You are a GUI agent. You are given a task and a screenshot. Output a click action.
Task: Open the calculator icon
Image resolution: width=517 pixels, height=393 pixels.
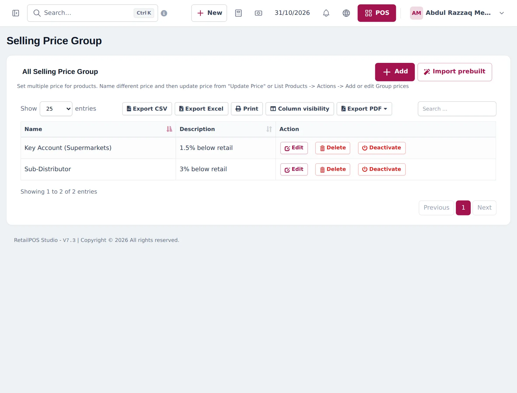coord(238,13)
